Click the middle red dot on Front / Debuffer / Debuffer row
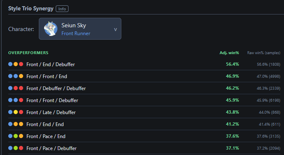 (x=16, y=88)
